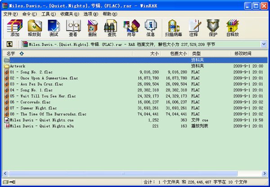Click the 文件 cue type cell

point(199,120)
